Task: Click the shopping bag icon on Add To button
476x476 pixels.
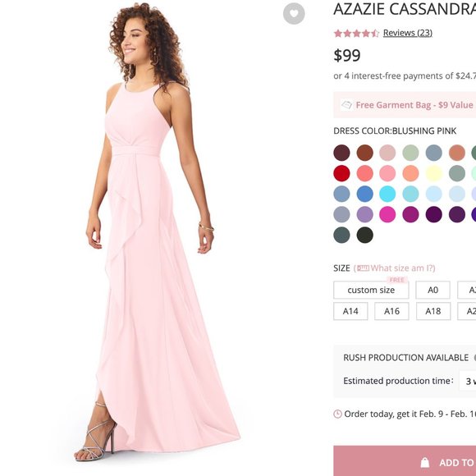Action: 425,462
